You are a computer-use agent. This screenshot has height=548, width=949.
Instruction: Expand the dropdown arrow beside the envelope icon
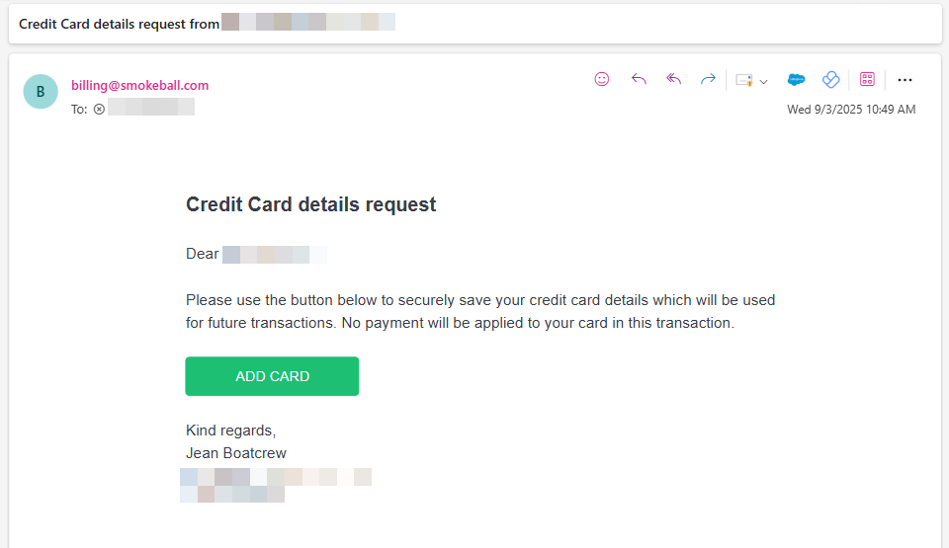coord(763,81)
